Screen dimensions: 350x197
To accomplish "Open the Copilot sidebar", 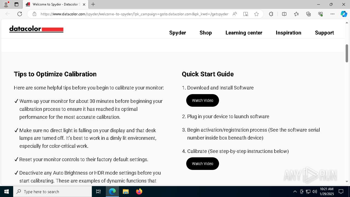I will 344,14.
